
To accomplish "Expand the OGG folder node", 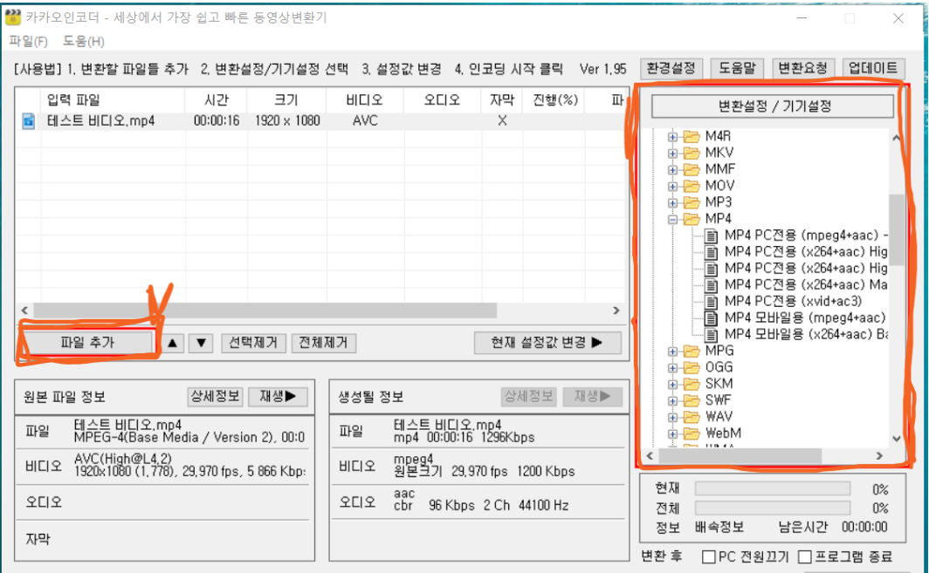I will (x=672, y=368).
